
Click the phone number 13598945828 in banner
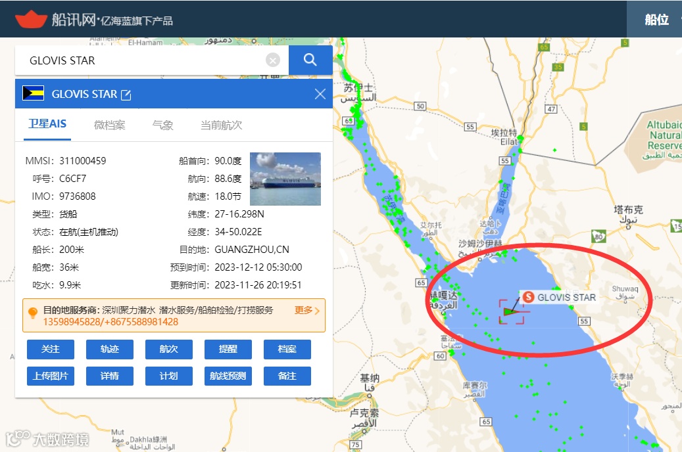coord(71,322)
